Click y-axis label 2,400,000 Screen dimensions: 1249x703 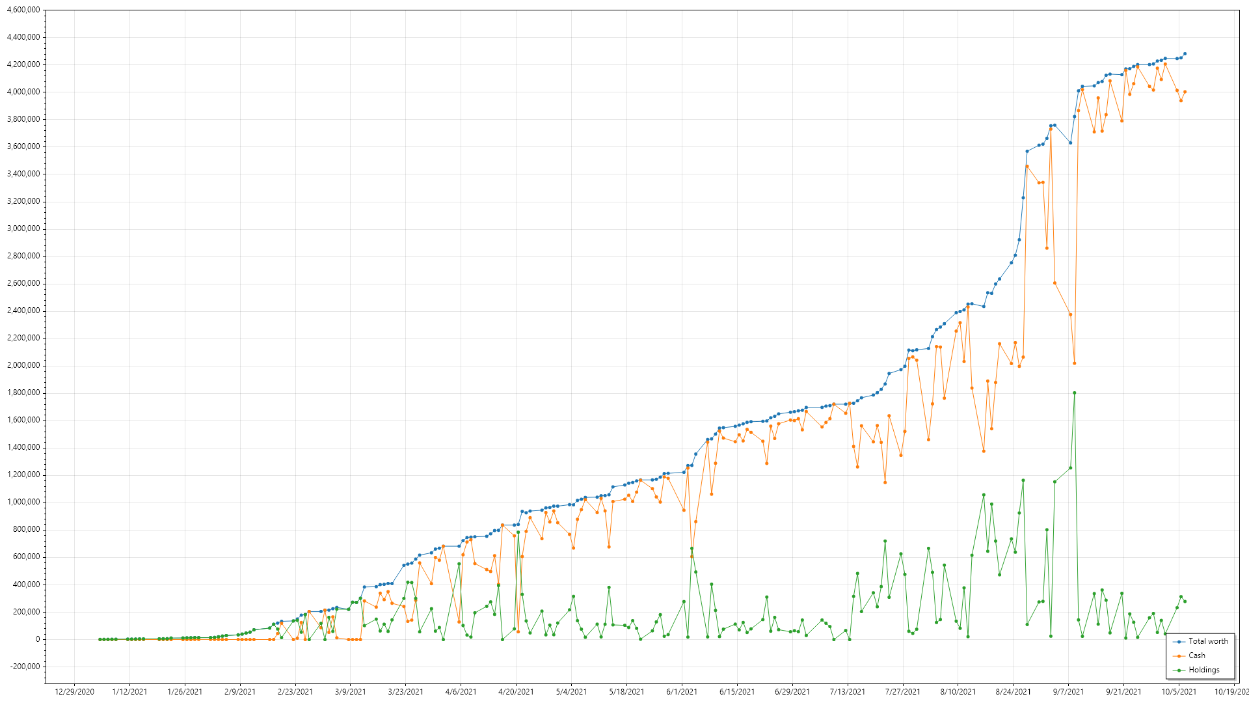23,310
